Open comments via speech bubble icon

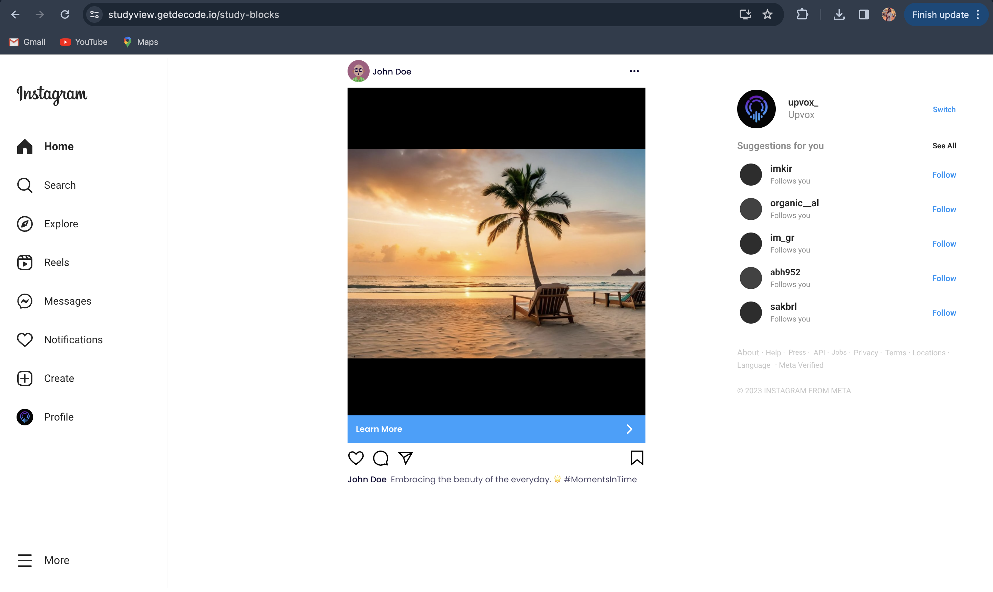pos(380,458)
